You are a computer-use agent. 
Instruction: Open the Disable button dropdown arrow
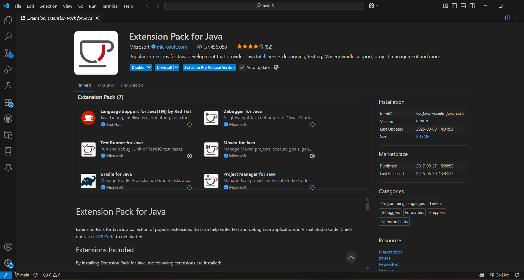point(149,67)
